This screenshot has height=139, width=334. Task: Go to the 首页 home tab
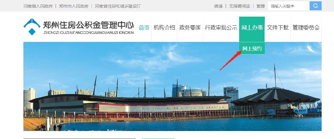(x=144, y=28)
